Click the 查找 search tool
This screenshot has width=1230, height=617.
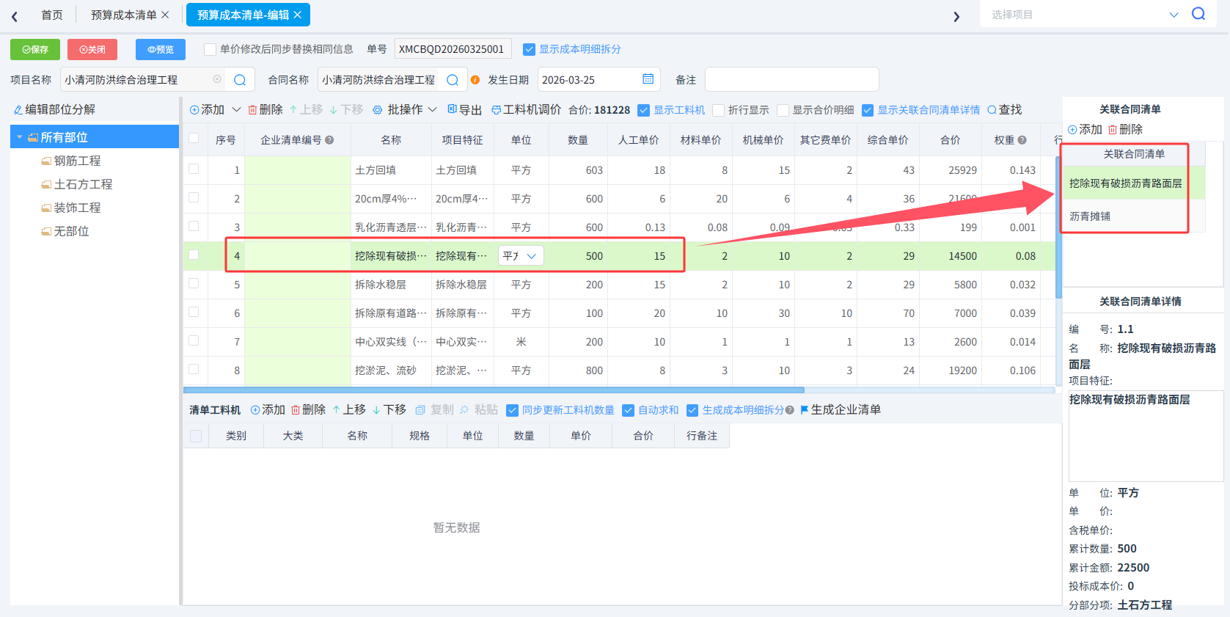point(1004,109)
